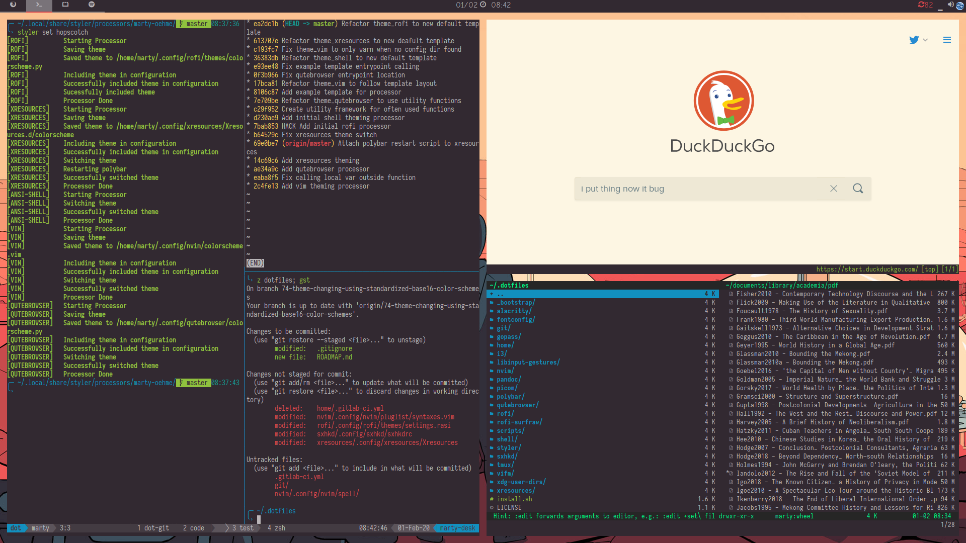The width and height of the screenshot is (966, 543).
Task: Click the Twitter bird icon on DuckDuckGo page
Action: (914, 40)
